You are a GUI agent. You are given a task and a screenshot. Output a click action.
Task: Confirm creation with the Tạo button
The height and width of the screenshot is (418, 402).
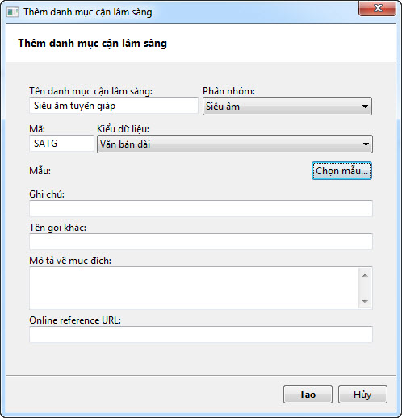pyautogui.click(x=308, y=395)
